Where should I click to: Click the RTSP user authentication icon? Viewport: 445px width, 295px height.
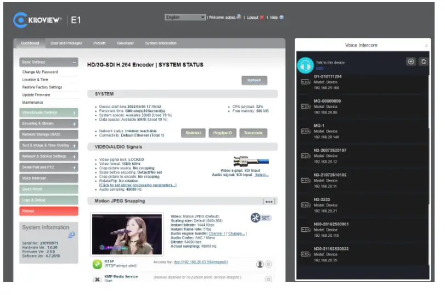[x=260, y=264]
